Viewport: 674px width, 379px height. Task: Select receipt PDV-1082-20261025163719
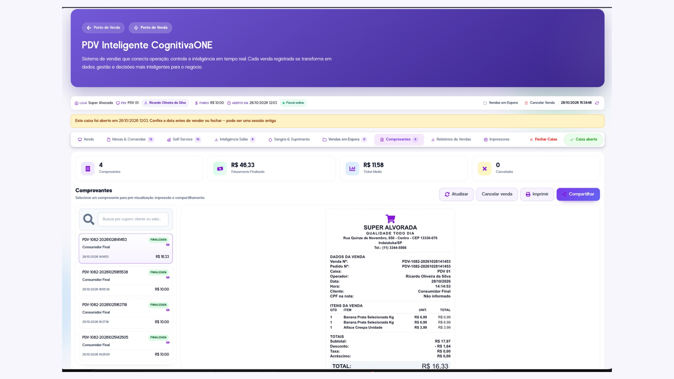click(126, 313)
